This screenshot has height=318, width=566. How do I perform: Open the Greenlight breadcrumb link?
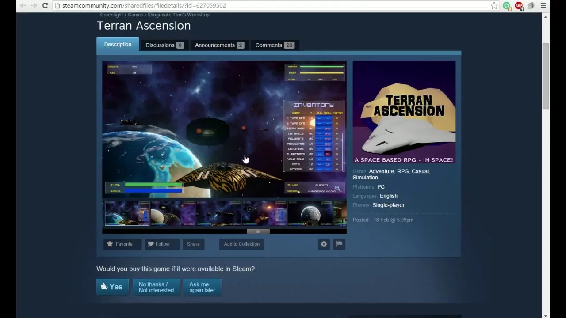[x=111, y=15]
